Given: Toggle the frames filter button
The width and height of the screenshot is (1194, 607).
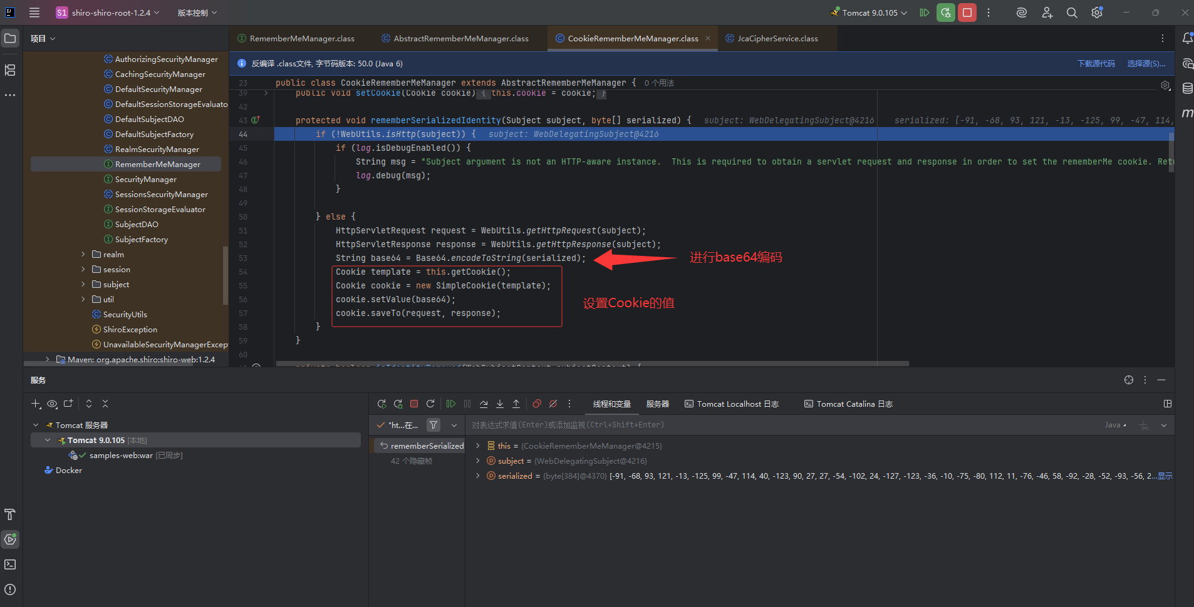Looking at the screenshot, I should coord(433,426).
